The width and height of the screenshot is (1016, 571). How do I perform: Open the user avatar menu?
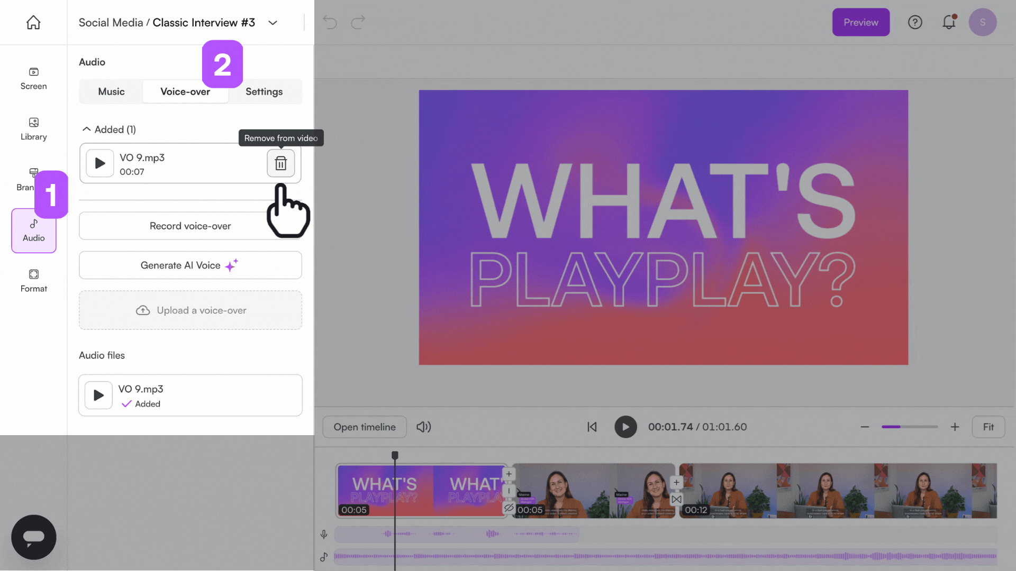(982, 22)
